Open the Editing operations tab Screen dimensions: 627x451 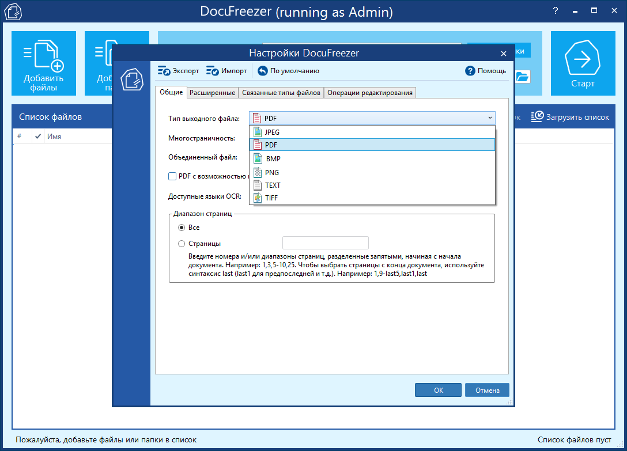370,93
